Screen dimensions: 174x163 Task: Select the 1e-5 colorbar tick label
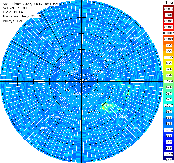[x=169, y=63]
